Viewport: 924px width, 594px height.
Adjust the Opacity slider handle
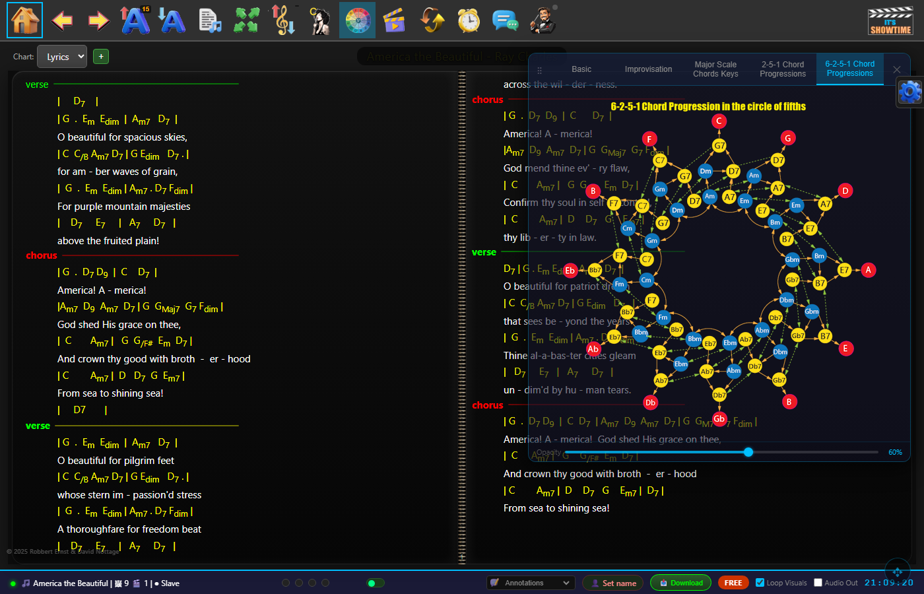(748, 452)
